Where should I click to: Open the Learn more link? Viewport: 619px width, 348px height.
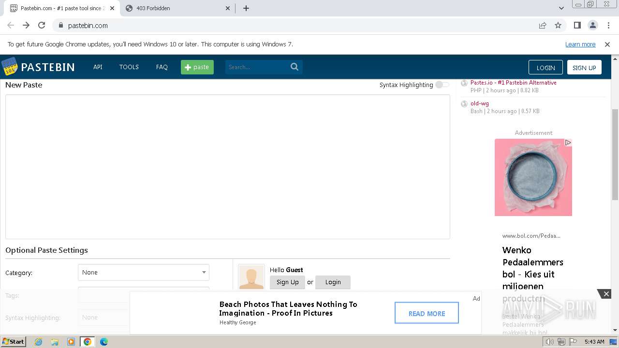580,44
